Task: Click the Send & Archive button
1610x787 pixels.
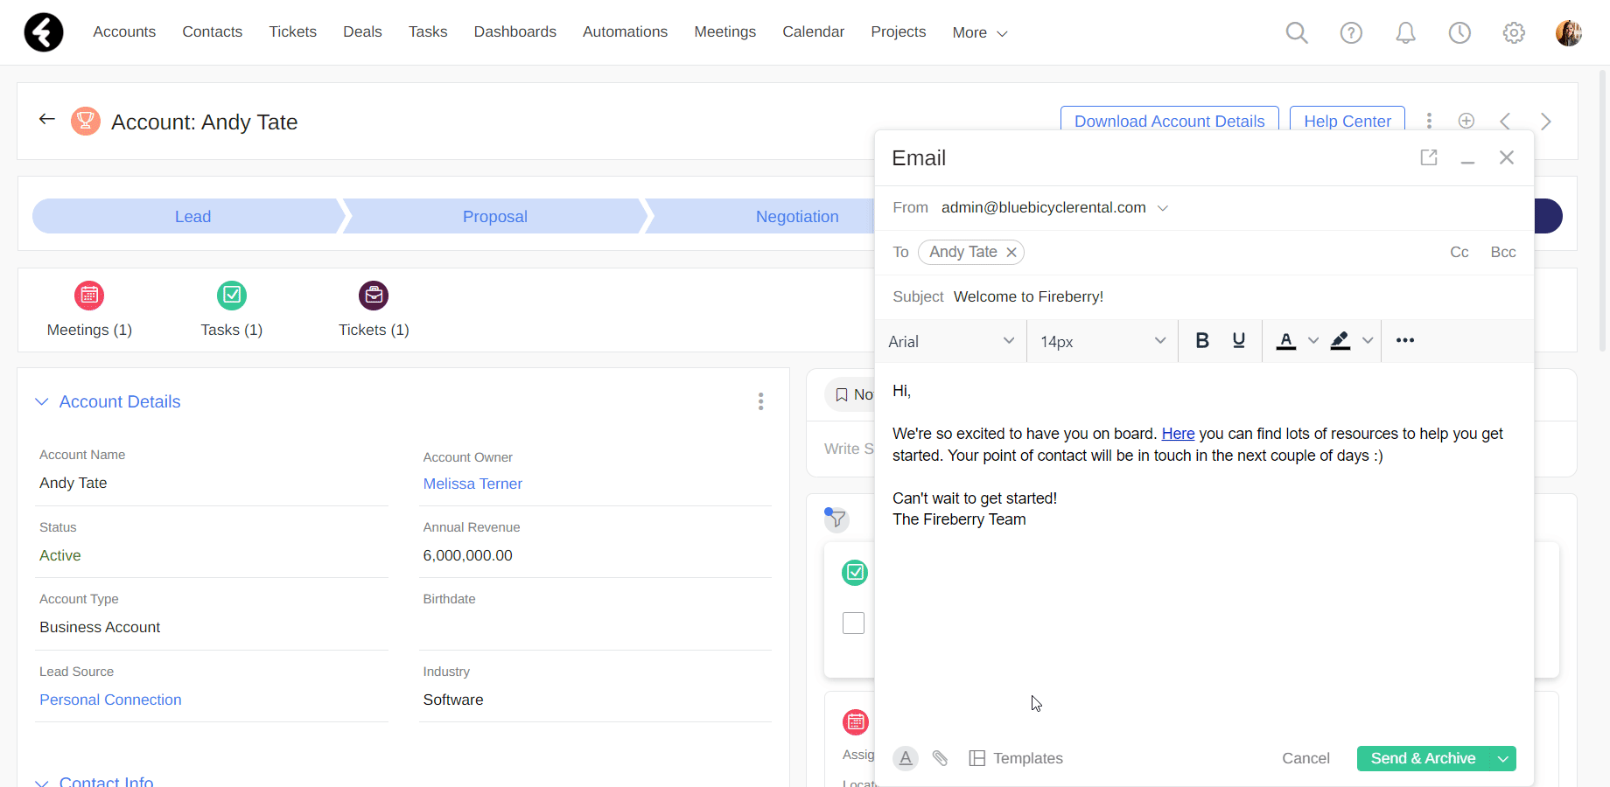Action: [1424, 758]
